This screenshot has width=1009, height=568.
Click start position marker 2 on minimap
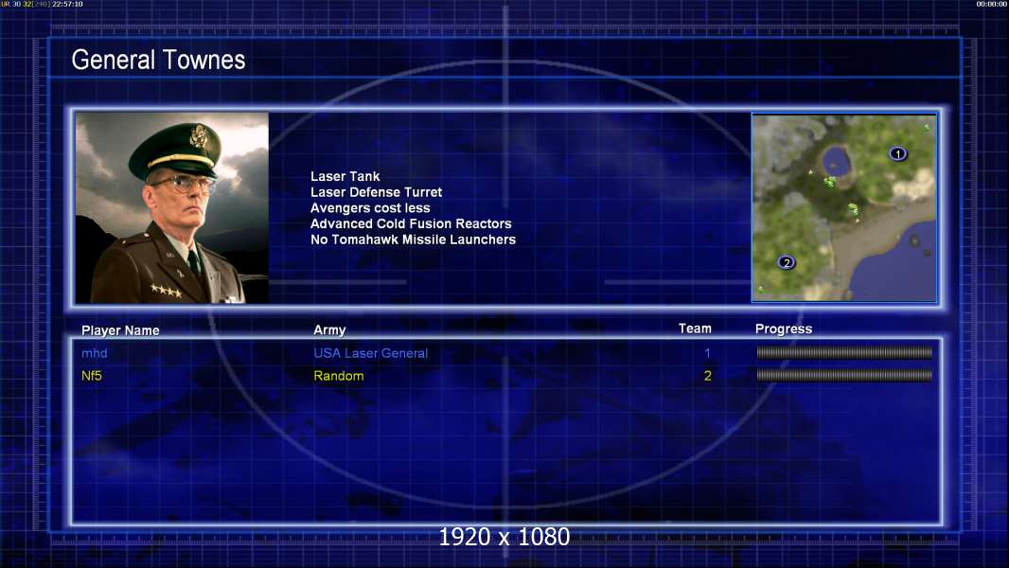pos(786,262)
